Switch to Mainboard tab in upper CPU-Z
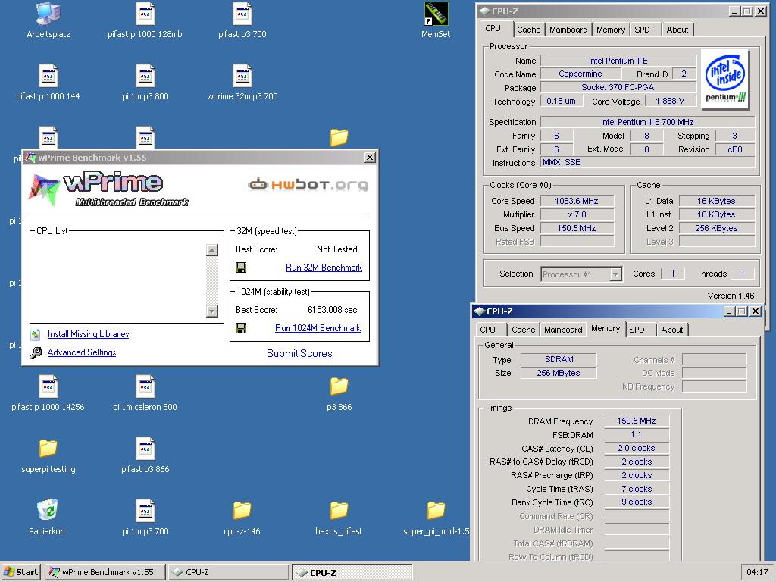Viewport: 776px width, 582px height. coord(568,30)
